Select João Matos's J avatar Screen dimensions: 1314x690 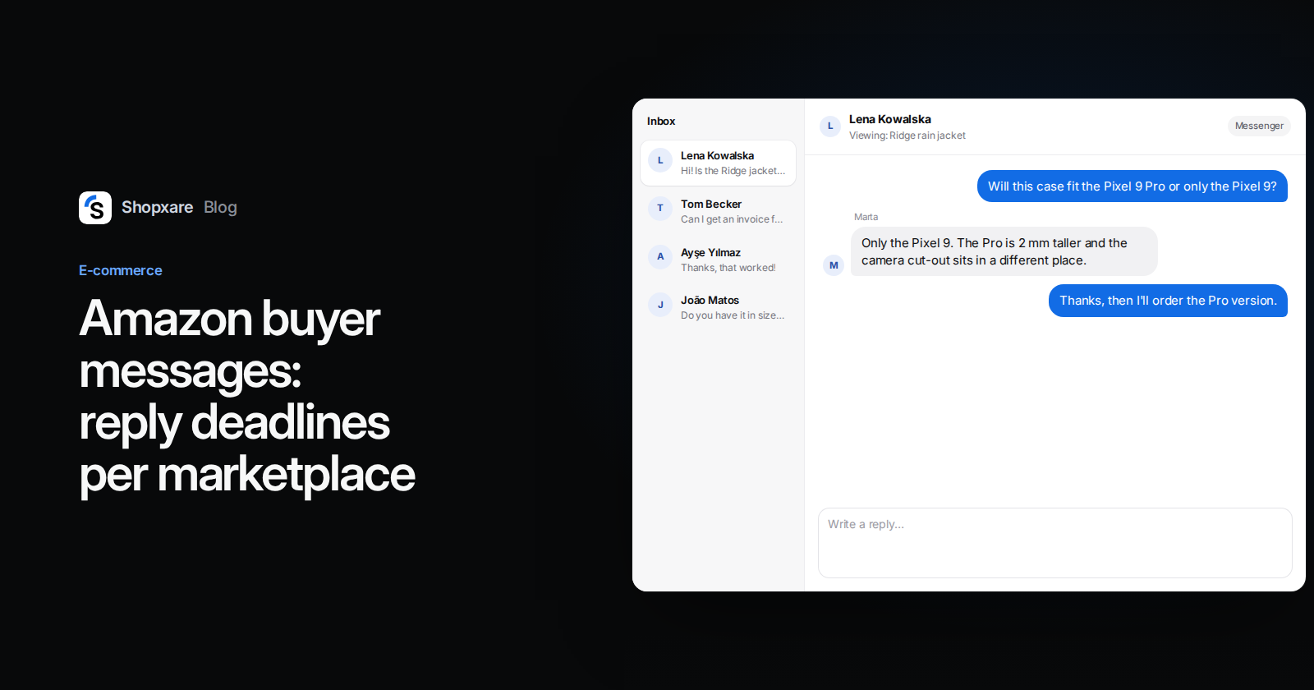click(660, 305)
